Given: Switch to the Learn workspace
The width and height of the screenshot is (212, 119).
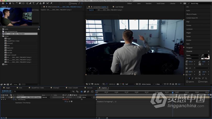Looking at the screenshot, I should 139,3.
